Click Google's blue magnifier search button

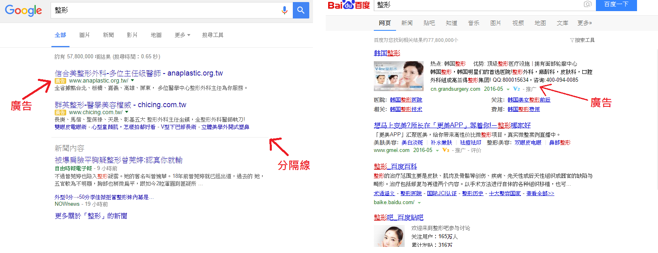point(301,10)
